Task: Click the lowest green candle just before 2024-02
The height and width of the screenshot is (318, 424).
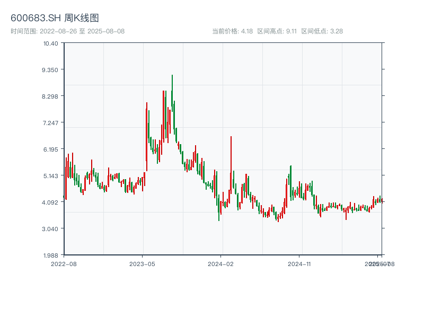Action: point(219,208)
